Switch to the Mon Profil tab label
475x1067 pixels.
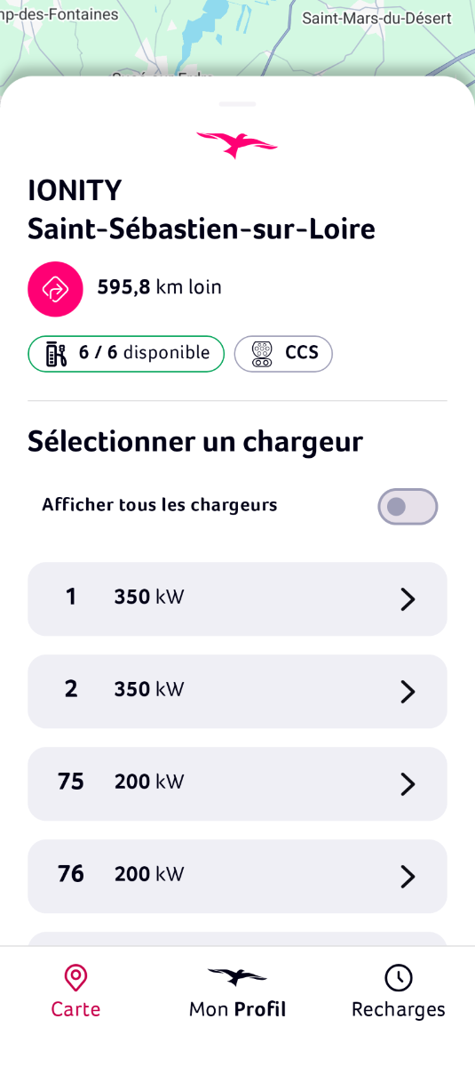click(x=237, y=1009)
